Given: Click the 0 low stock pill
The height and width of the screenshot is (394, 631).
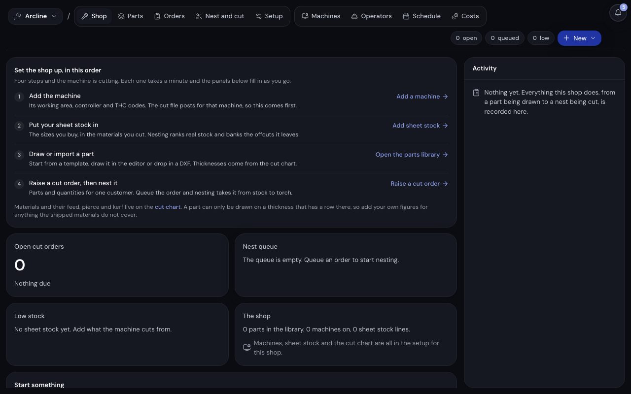Looking at the screenshot, I should pyautogui.click(x=541, y=38).
